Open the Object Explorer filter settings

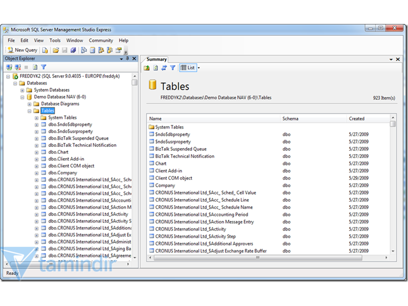pos(43,67)
